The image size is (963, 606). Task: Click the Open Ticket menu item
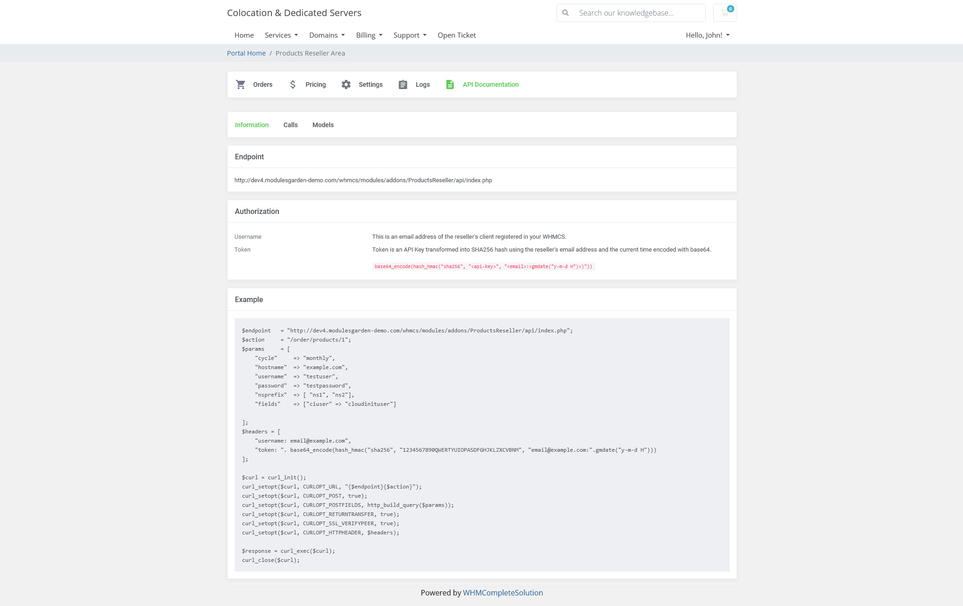click(x=457, y=34)
